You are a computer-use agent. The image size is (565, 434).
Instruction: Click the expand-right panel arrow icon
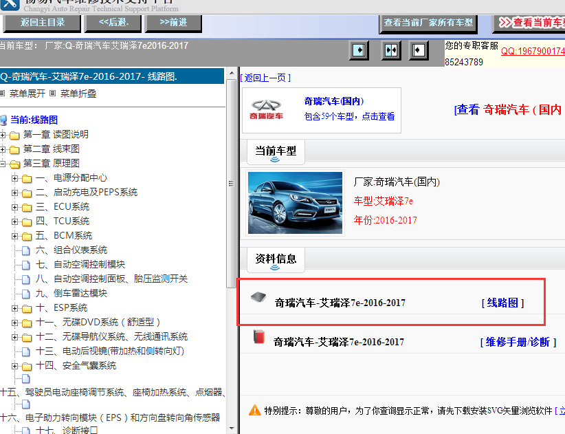click(x=359, y=50)
